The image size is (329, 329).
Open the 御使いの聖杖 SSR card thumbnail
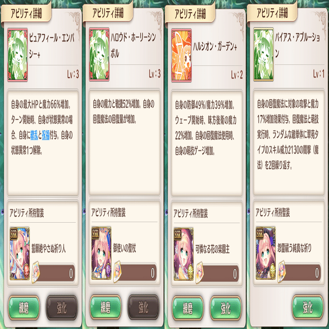pos(101,253)
